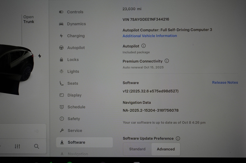Open the Navigation settings
The image size is (246, 163).
click(x=74, y=154)
